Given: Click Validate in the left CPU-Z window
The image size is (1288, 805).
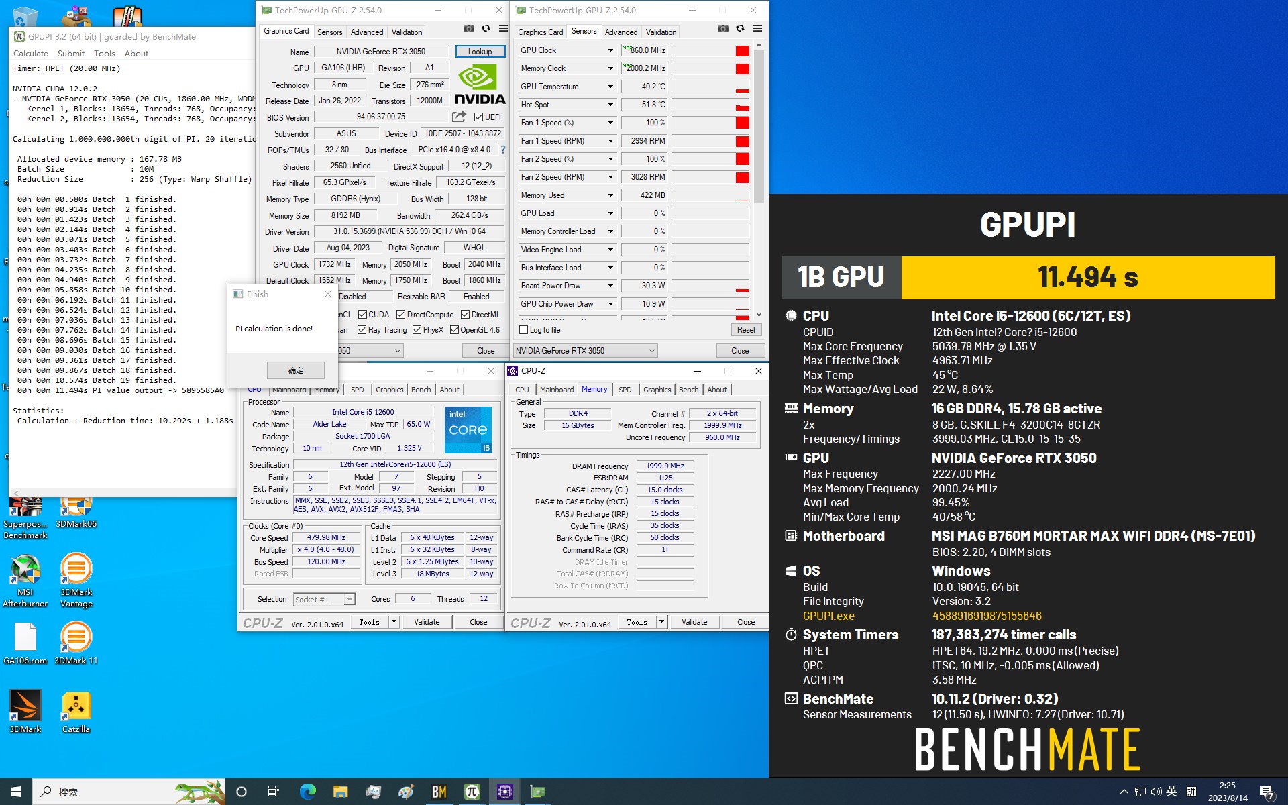Looking at the screenshot, I should pos(427,622).
